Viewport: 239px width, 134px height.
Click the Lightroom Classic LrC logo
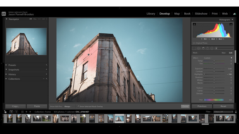4,14
